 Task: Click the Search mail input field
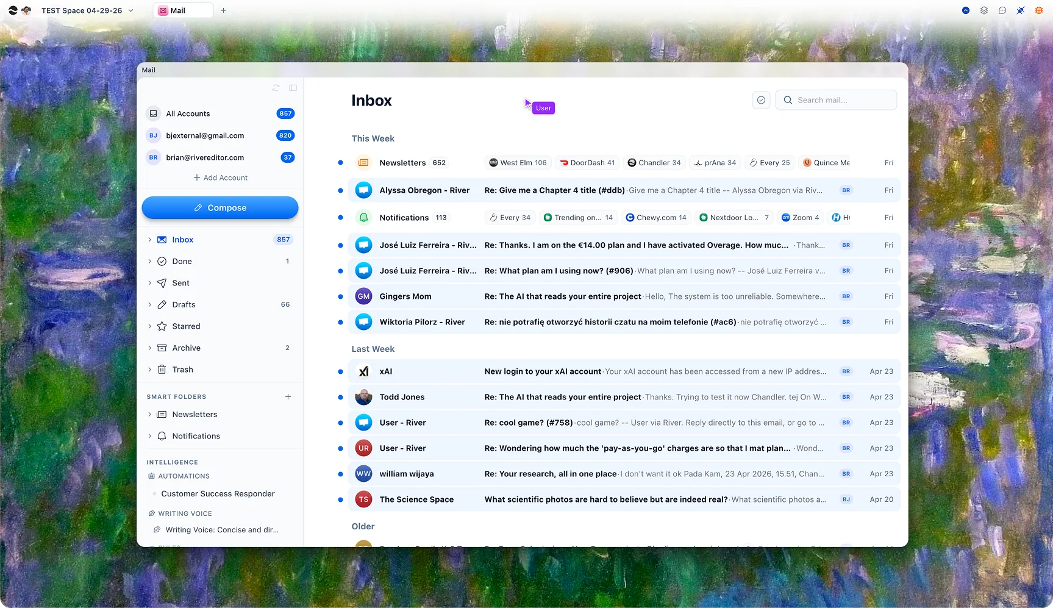pos(836,100)
